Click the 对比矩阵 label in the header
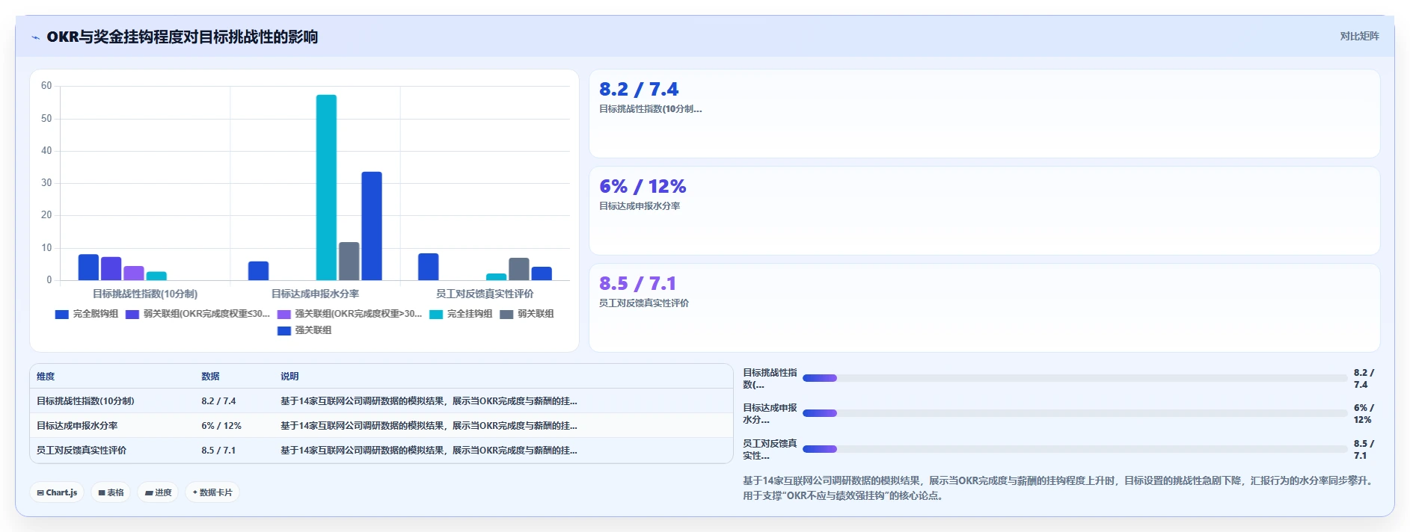Viewport: 1410px width, 532px height. tap(1359, 36)
